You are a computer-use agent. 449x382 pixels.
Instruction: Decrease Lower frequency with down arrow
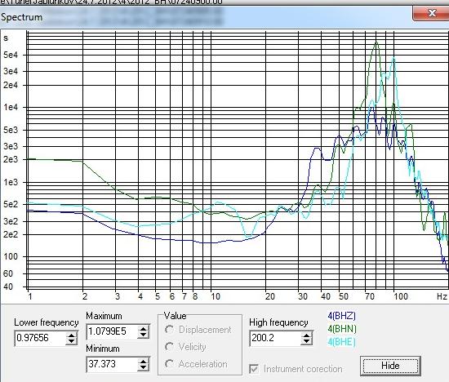pos(71,342)
